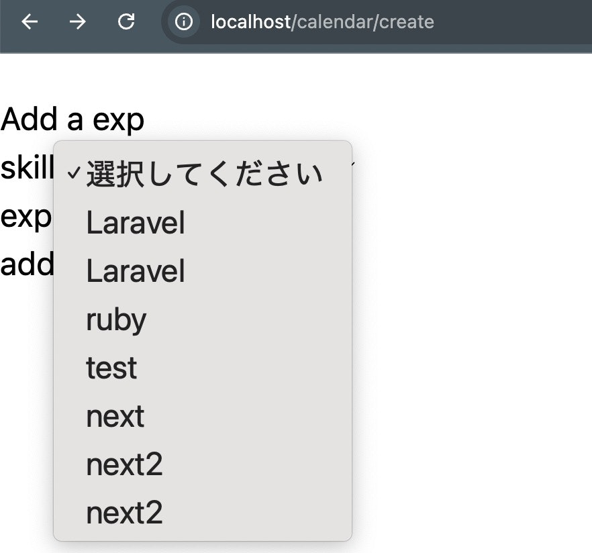Go back to previous page
The height and width of the screenshot is (553, 592).
[x=30, y=21]
